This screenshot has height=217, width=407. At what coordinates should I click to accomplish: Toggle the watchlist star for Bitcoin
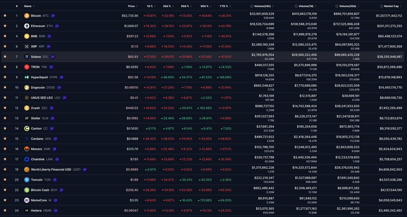click(x=5, y=16)
